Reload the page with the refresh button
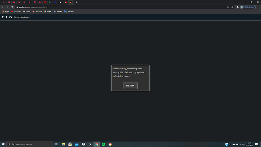Viewport: 261px width, 147px height. [x=12, y=7]
